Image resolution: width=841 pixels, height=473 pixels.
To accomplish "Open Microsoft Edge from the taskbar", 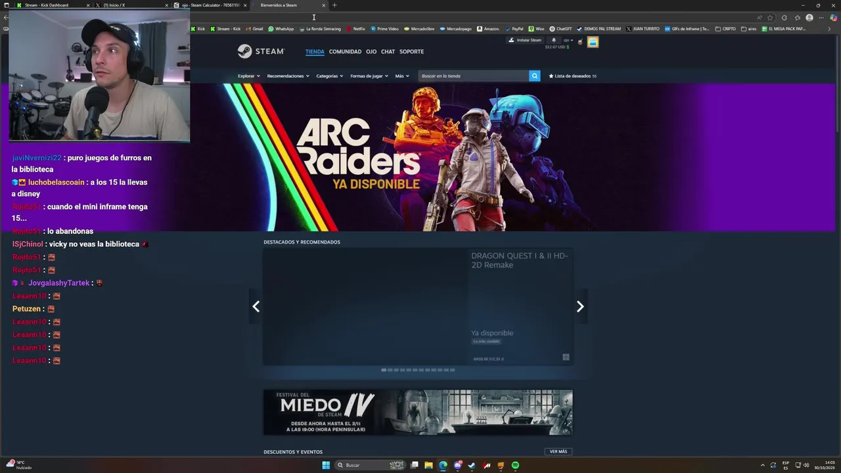I will click(443, 465).
